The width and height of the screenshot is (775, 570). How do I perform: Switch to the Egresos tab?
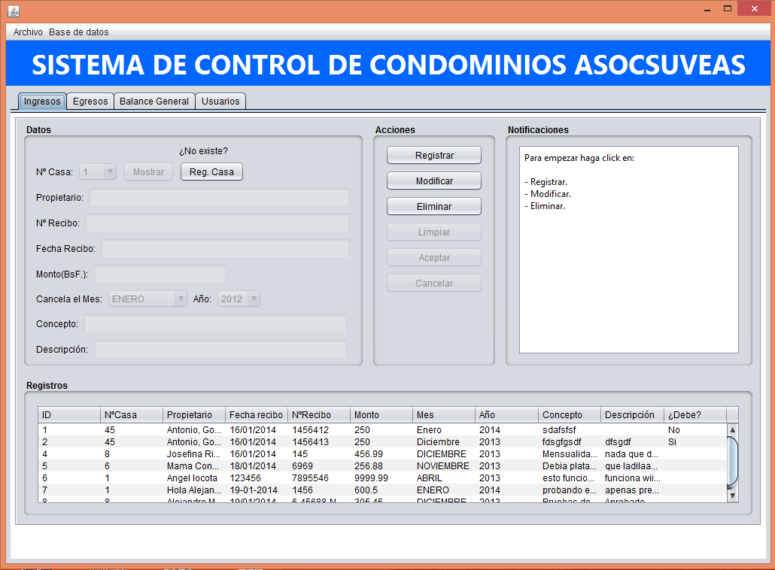pos(90,102)
